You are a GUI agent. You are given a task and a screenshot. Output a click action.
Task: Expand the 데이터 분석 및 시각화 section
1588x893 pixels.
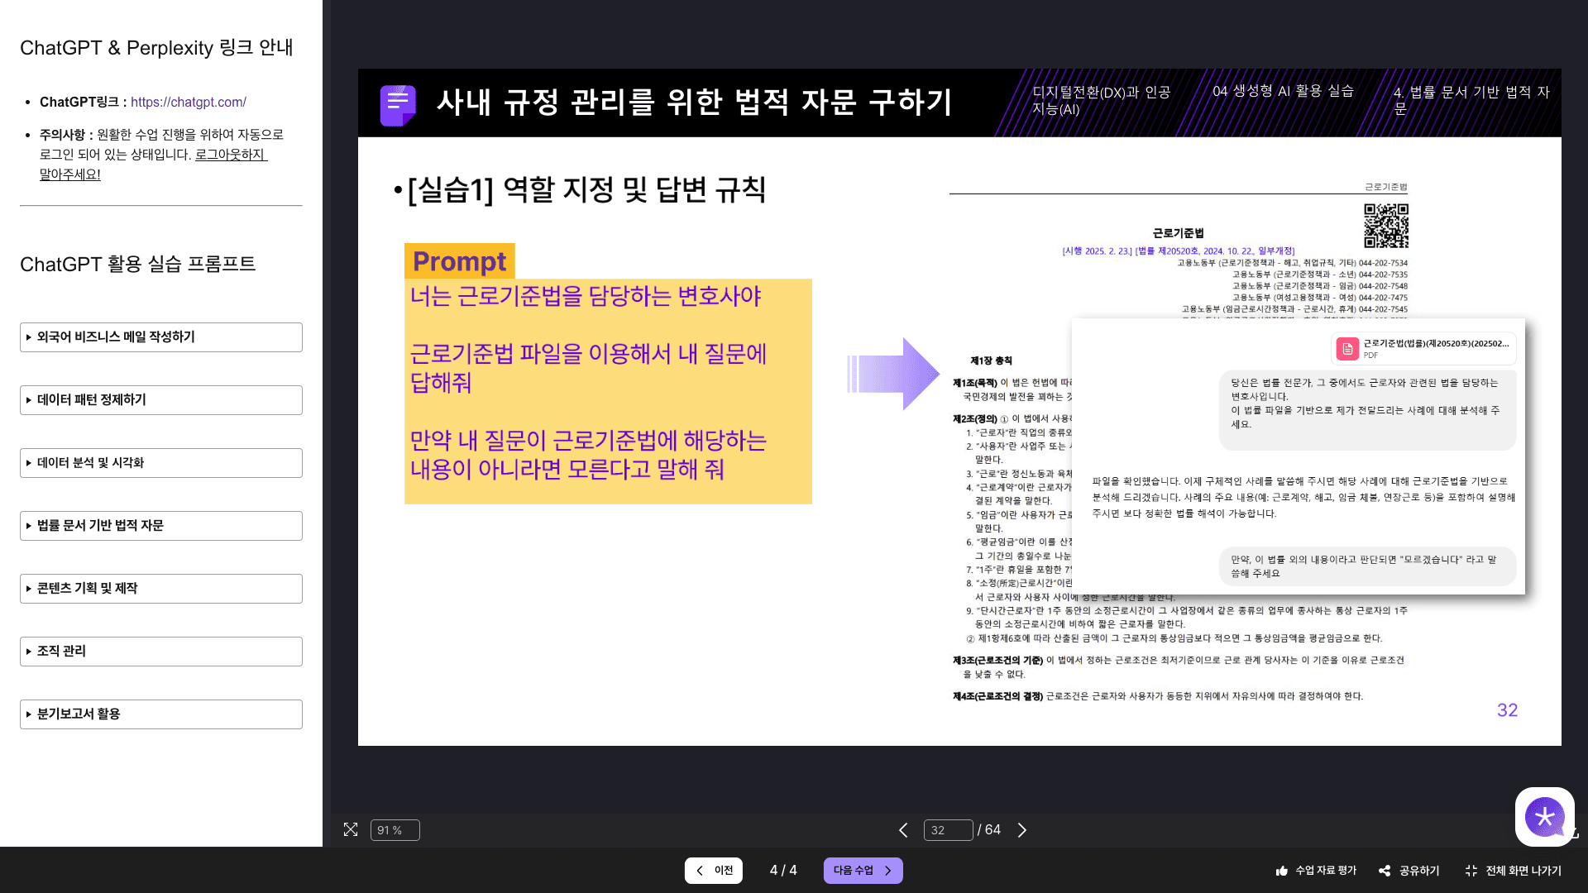point(160,462)
